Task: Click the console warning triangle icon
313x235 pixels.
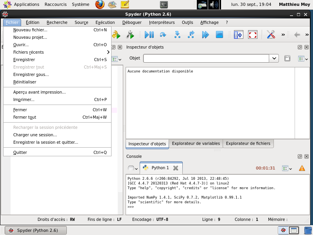Action: pos(302,168)
